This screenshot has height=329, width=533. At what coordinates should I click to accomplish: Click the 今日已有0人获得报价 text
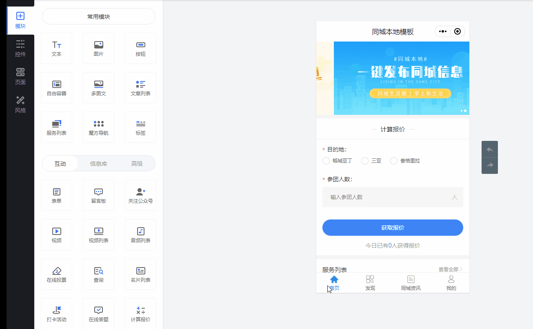[x=393, y=246]
